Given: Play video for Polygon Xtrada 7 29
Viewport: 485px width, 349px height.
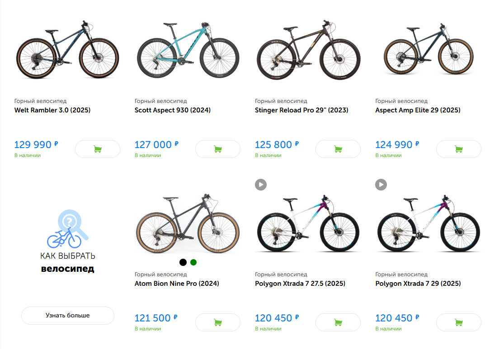Looking at the screenshot, I should pos(381,184).
